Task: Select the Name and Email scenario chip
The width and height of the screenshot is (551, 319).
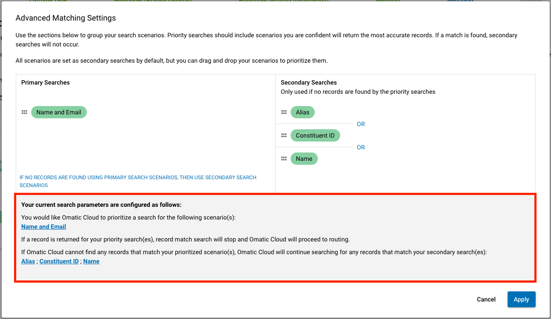Action: point(59,112)
